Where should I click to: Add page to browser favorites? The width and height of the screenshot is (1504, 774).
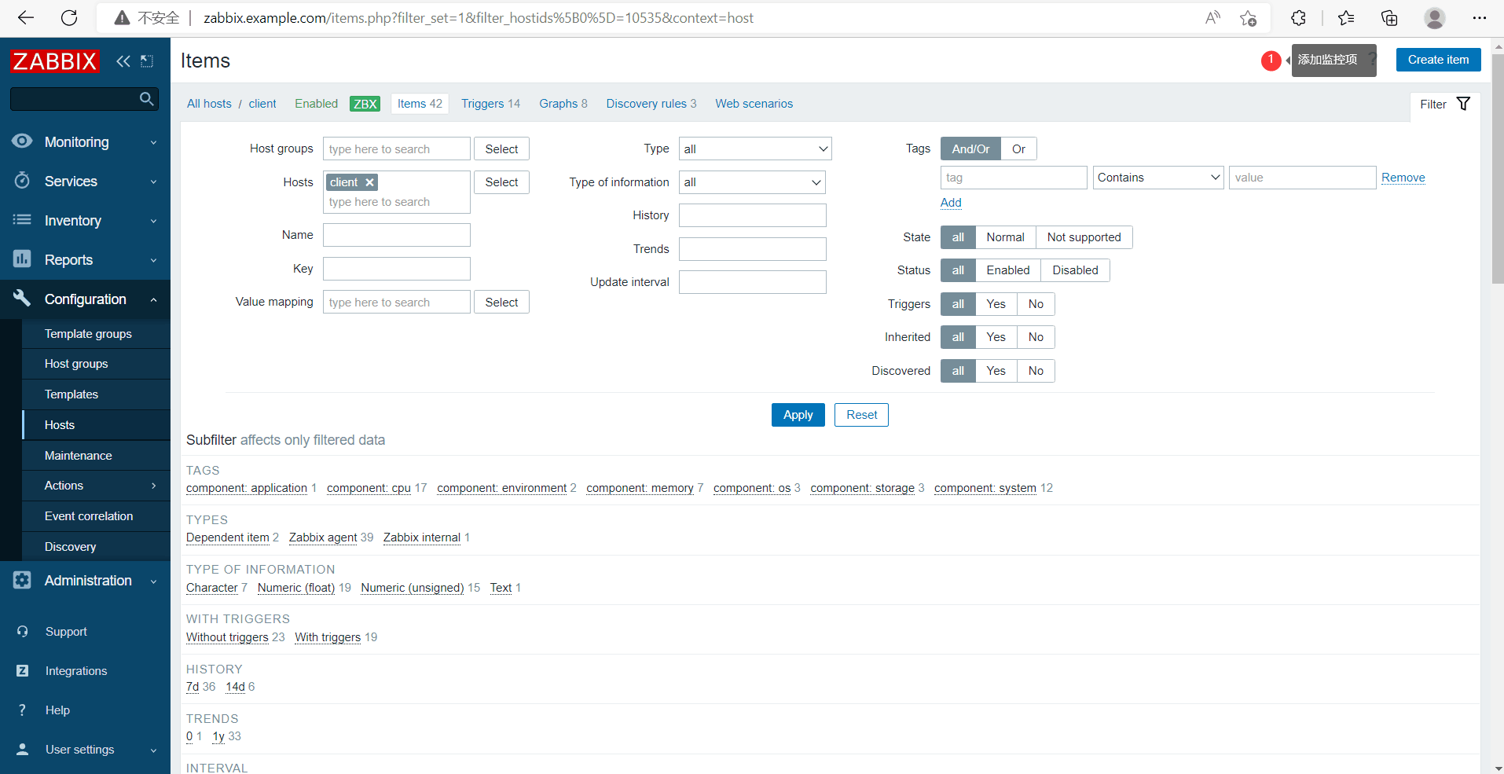1248,18
